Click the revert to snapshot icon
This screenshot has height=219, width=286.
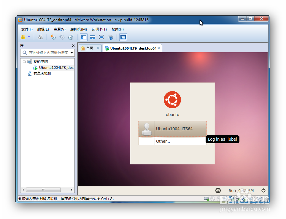point(62,37)
